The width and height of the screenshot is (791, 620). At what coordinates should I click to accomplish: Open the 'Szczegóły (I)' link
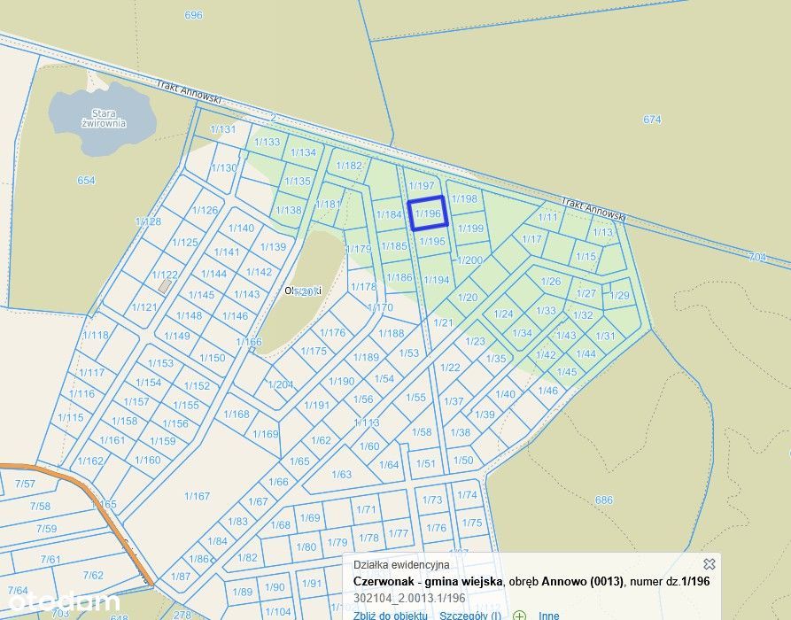pyautogui.click(x=470, y=616)
